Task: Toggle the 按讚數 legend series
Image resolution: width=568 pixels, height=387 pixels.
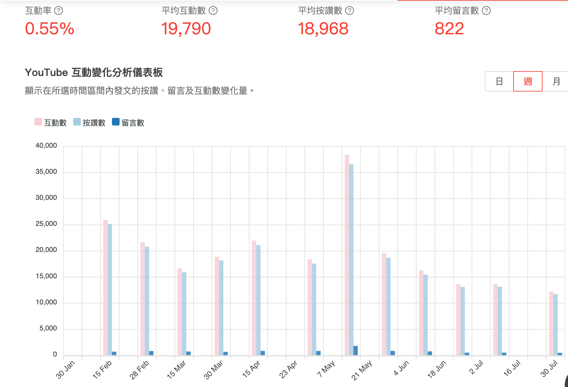Action: 89,123
